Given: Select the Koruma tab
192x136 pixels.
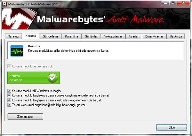Looking at the screenshot, I should [31, 36].
